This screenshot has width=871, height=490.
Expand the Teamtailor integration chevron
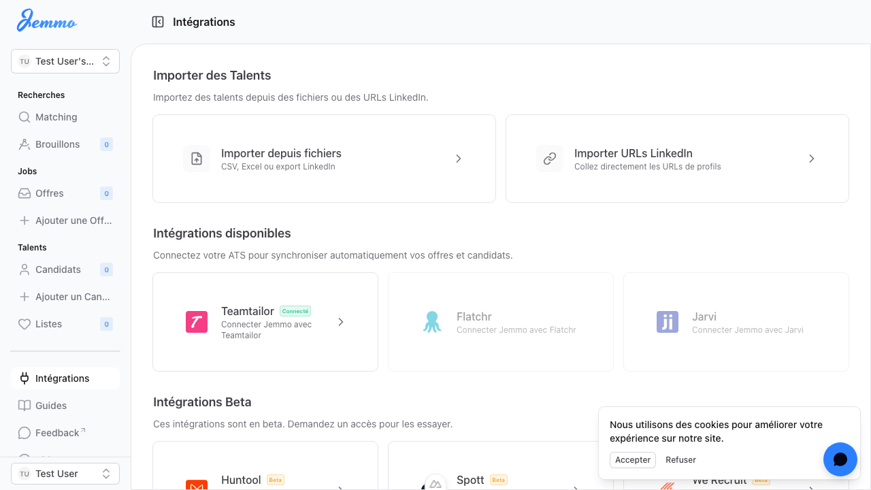[340, 321]
